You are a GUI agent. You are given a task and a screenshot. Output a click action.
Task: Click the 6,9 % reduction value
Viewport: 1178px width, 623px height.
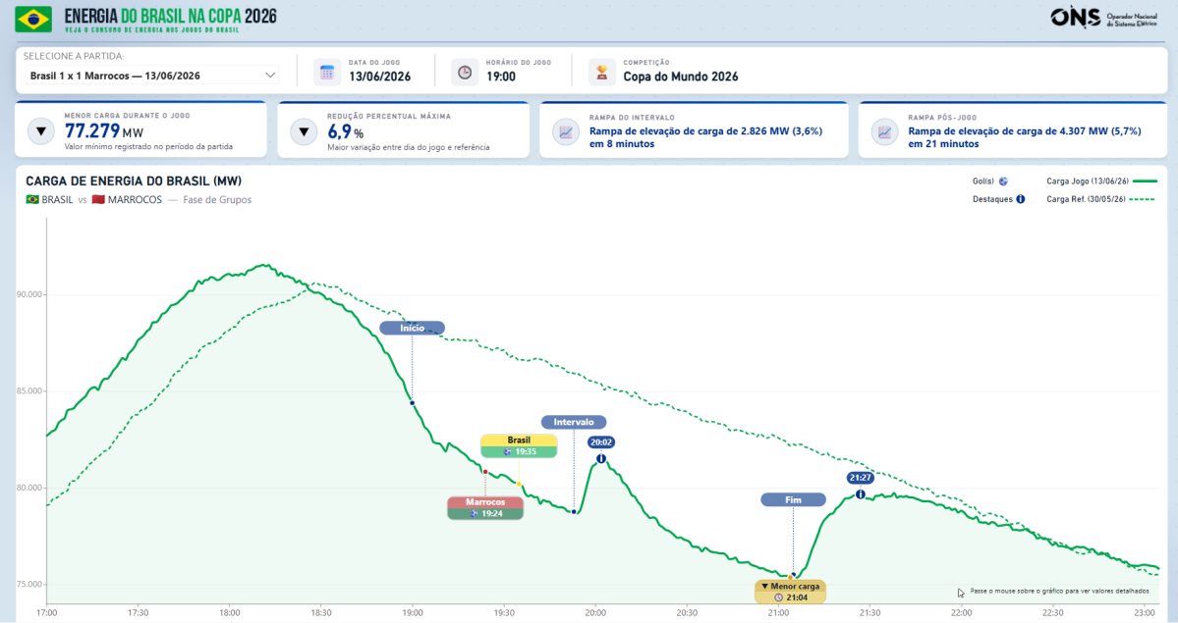[x=346, y=132]
